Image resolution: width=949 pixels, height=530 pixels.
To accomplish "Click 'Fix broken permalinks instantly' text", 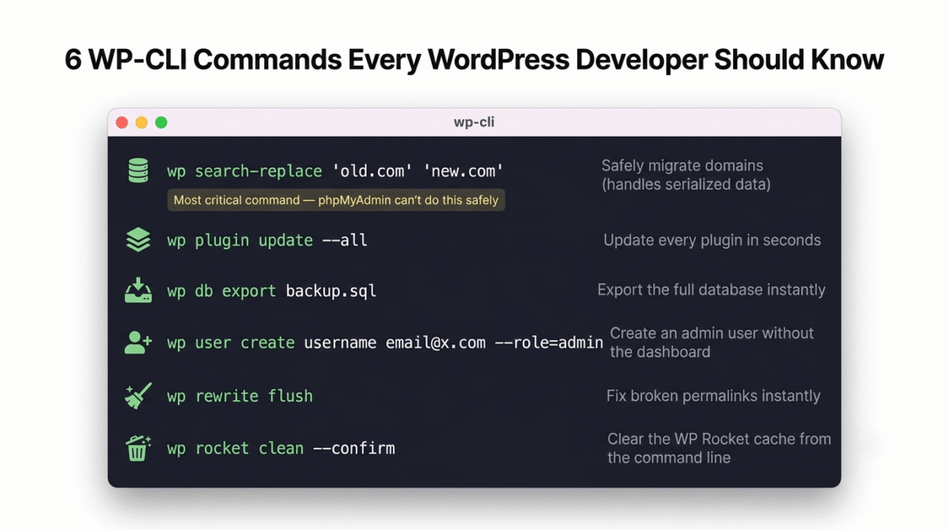I will click(713, 396).
